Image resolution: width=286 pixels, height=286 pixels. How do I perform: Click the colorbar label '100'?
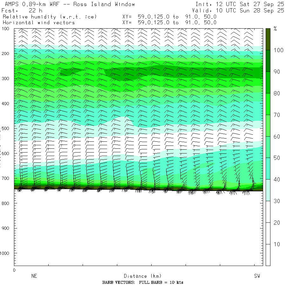click(278, 50)
